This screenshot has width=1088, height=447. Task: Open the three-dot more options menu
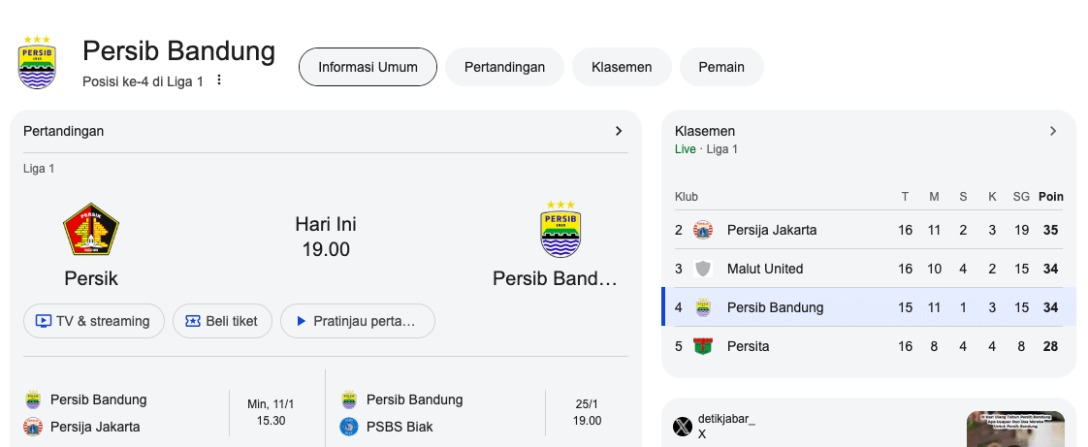coord(219,80)
